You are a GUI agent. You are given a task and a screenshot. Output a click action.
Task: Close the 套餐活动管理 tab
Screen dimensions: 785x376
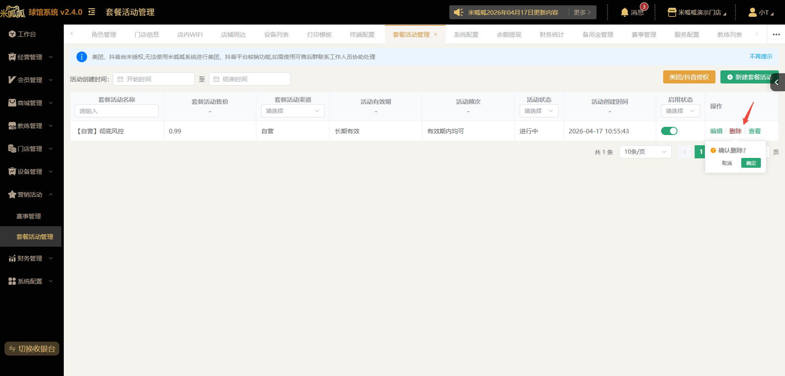point(436,34)
